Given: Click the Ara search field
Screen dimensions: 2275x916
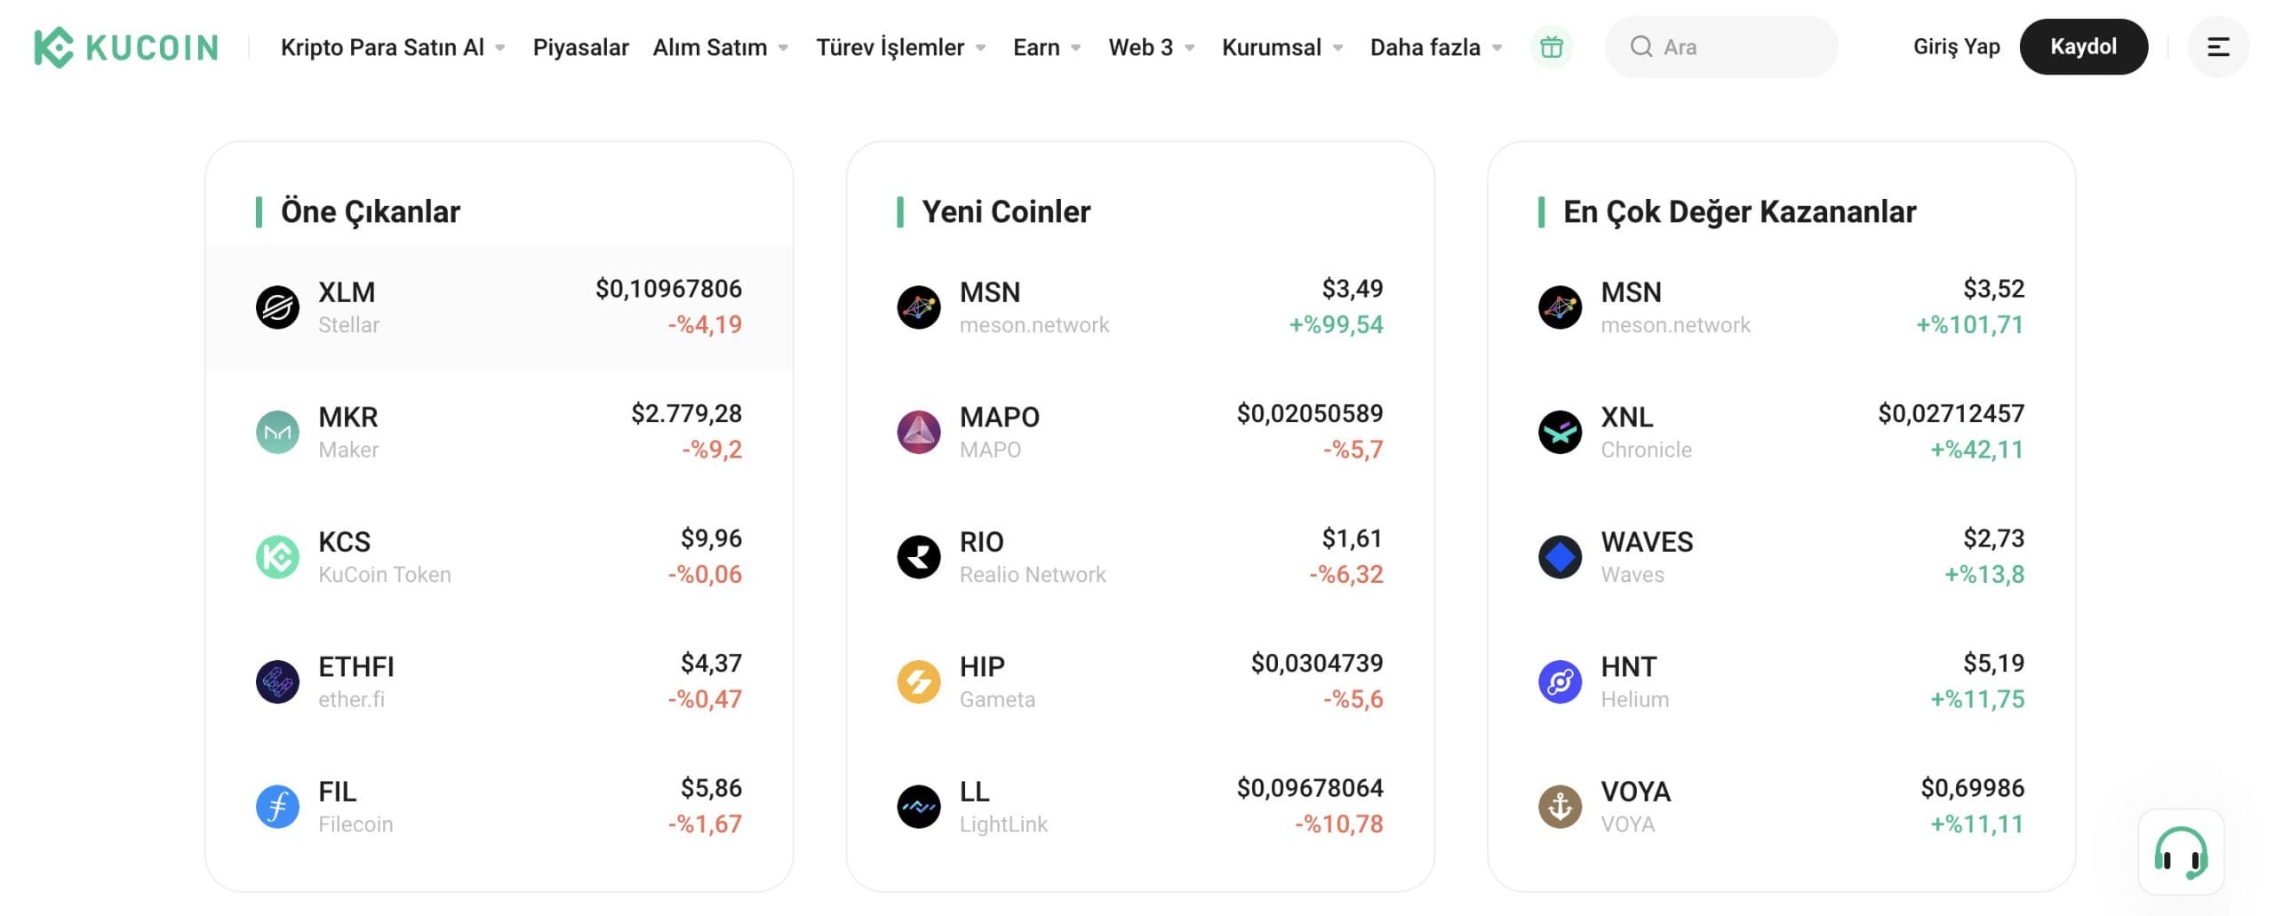Looking at the screenshot, I should click(x=1721, y=46).
